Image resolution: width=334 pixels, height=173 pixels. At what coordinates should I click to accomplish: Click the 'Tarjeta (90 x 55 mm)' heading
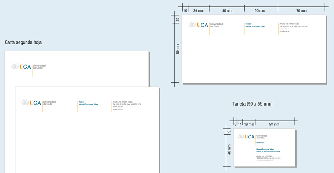pos(252,104)
